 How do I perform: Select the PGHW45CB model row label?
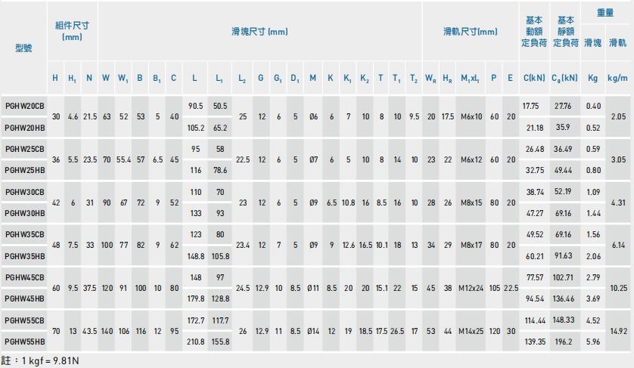pyautogui.click(x=24, y=277)
